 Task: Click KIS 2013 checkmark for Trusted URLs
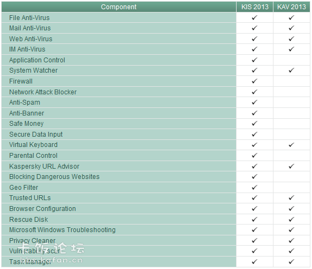click(254, 198)
